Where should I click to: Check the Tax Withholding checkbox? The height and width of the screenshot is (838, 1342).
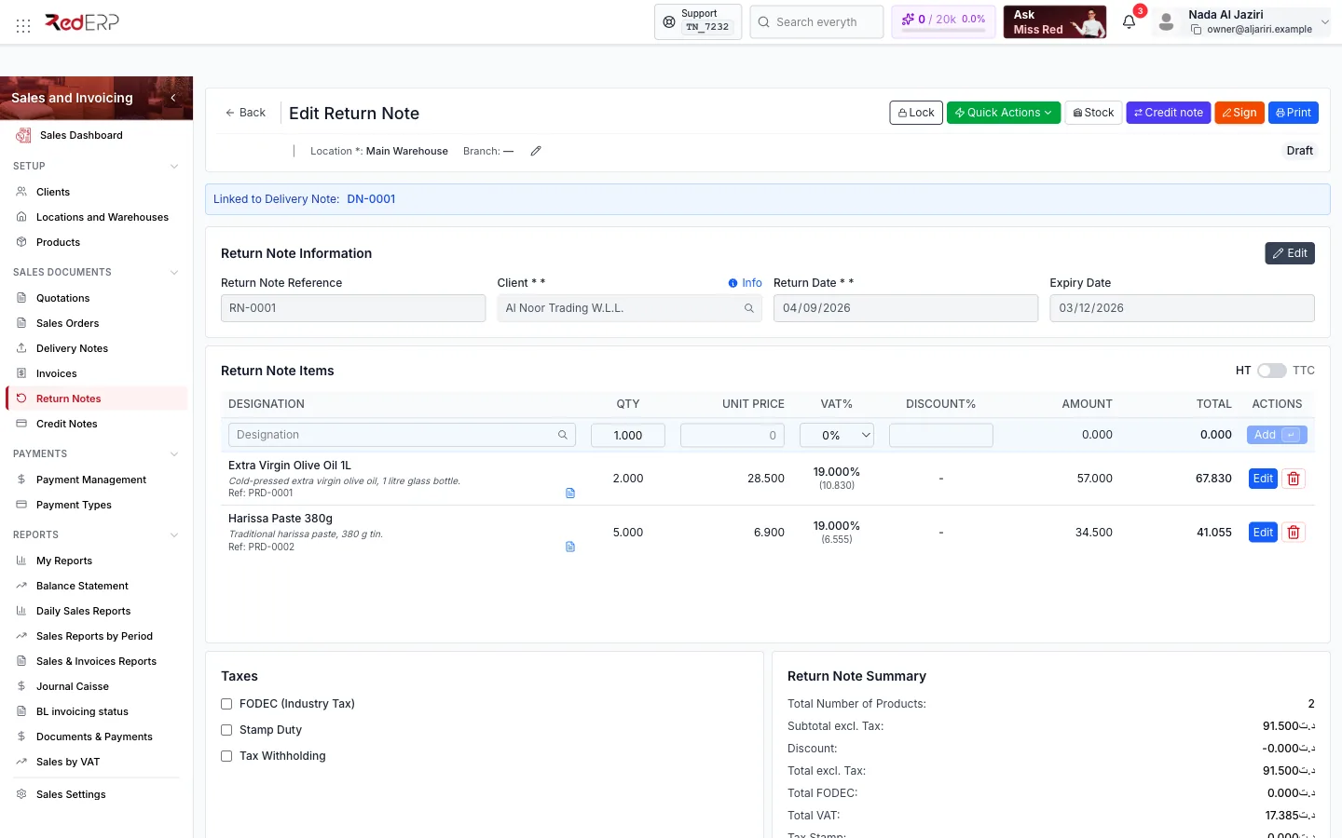click(226, 756)
